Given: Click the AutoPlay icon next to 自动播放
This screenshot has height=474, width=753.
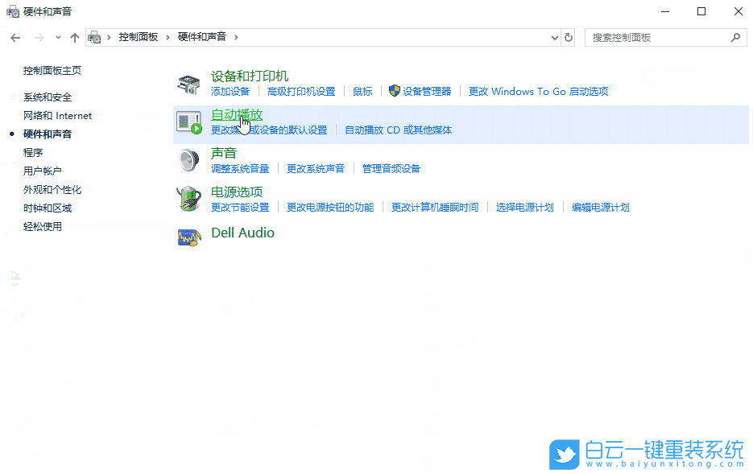Looking at the screenshot, I should pyautogui.click(x=188, y=121).
